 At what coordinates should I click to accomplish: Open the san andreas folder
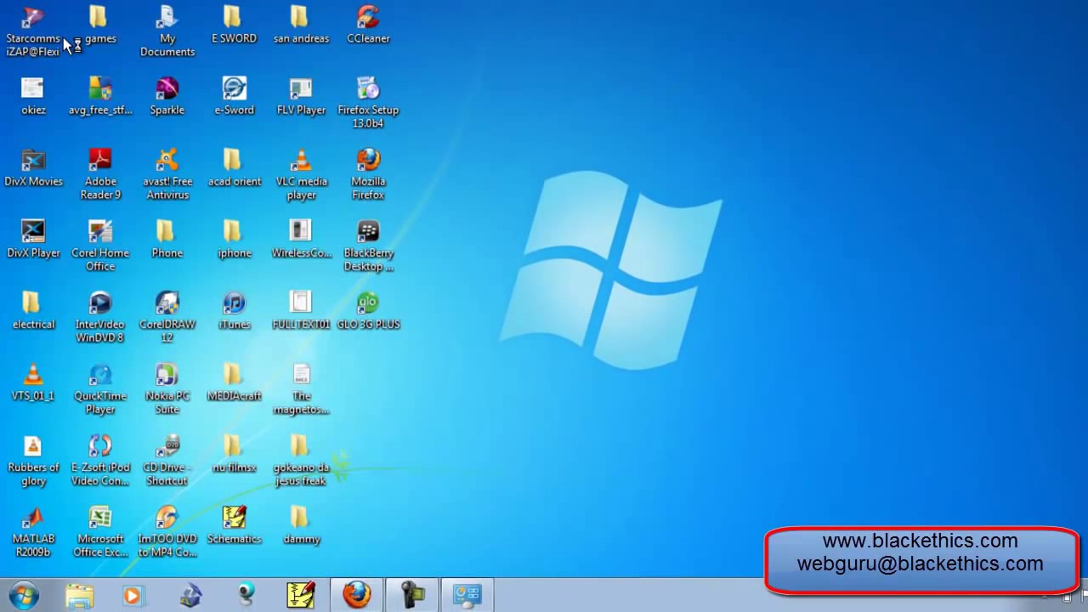301,25
